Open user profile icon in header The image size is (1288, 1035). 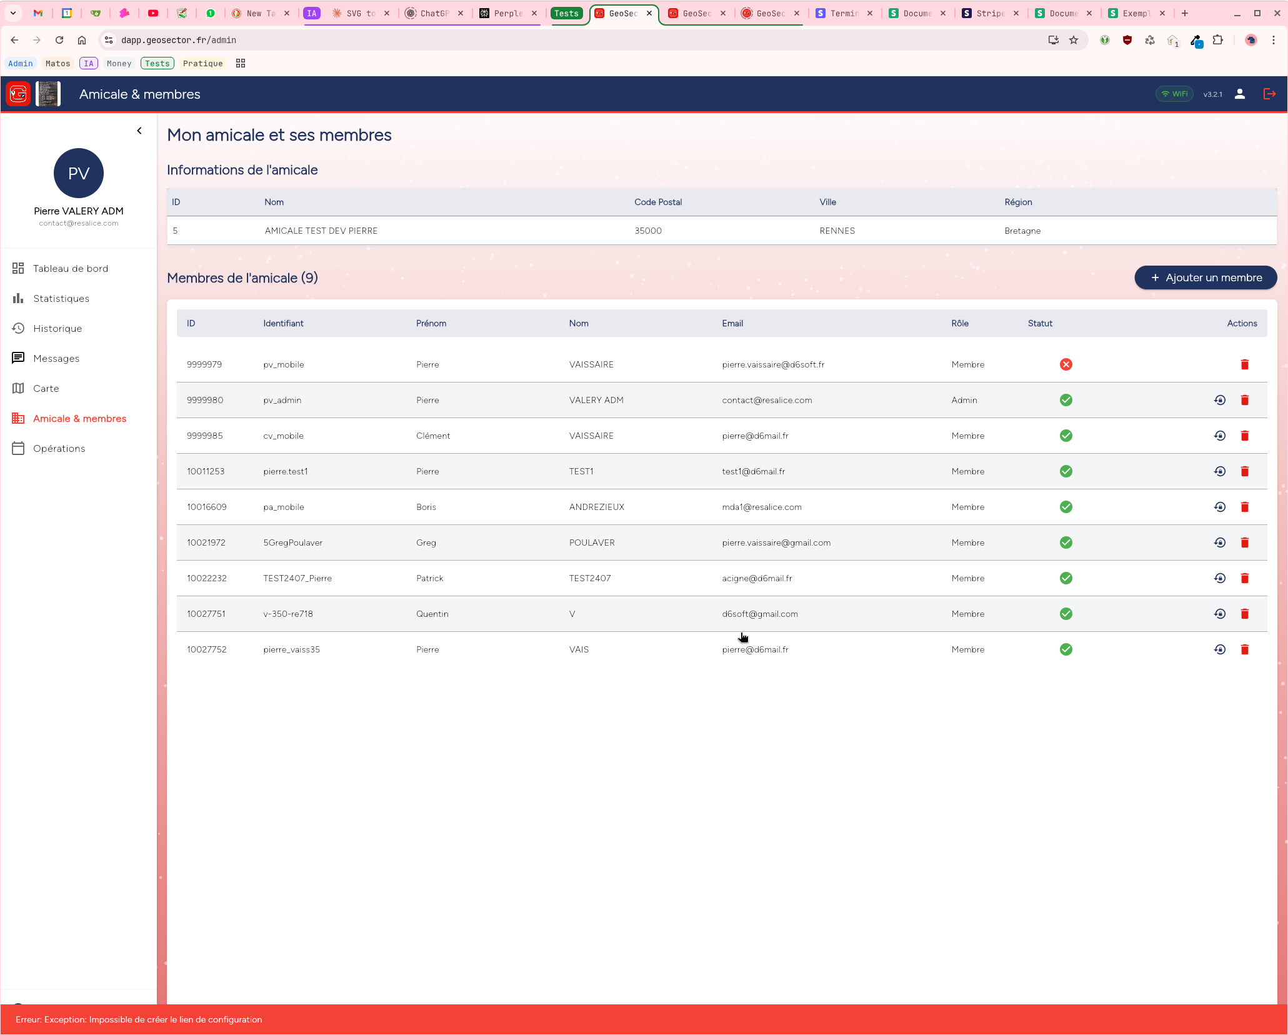[1240, 94]
